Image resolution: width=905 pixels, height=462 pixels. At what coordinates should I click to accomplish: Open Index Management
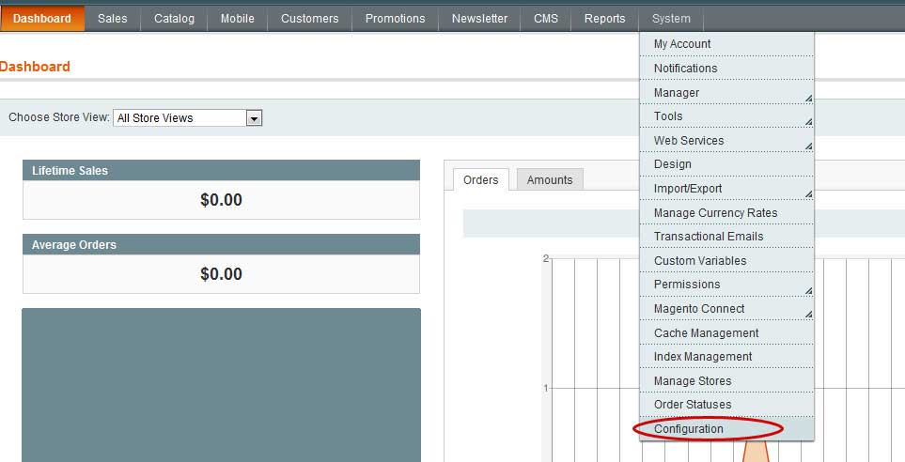(726, 357)
